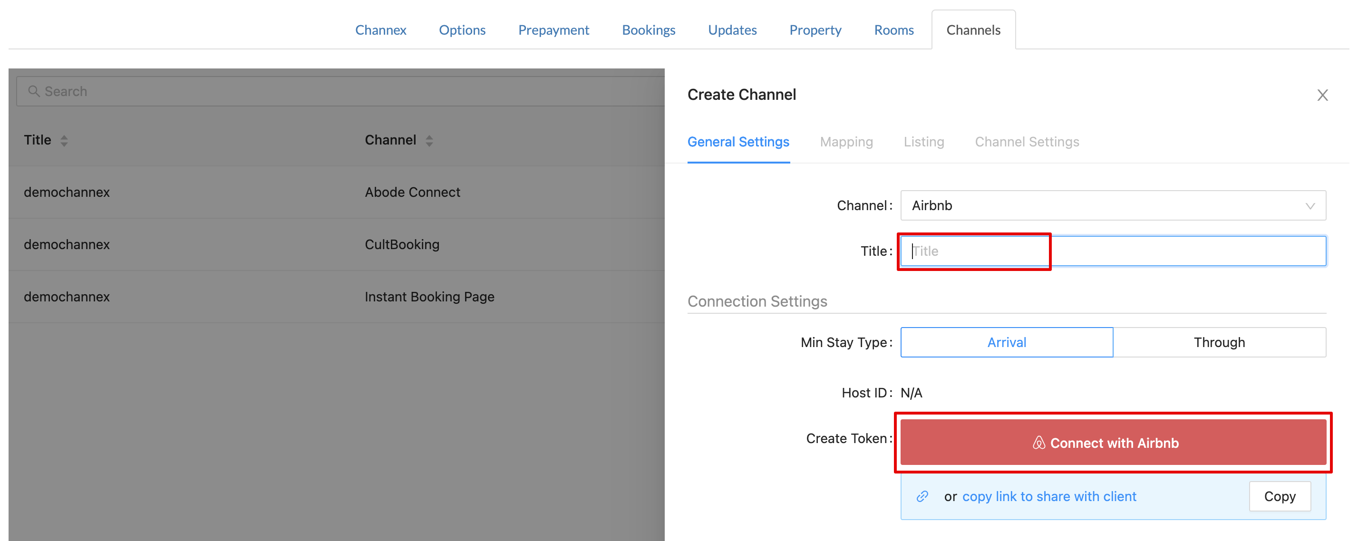Click the Copy button
This screenshot has width=1358, height=541.
1279,496
